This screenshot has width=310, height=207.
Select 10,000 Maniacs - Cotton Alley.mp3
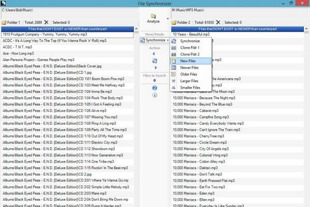[x=238, y=161]
